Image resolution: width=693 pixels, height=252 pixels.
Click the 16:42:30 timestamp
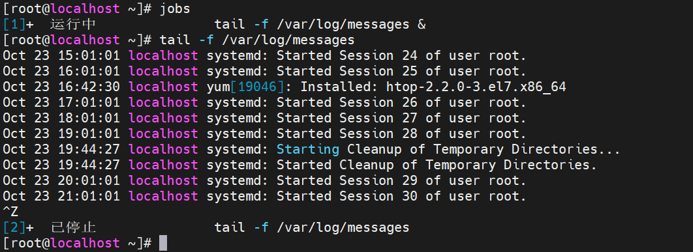pos(88,87)
